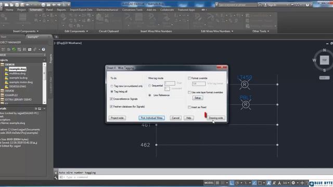Open Import/Export Data ribbon tab
The image size is (333, 187).
coord(81,10)
